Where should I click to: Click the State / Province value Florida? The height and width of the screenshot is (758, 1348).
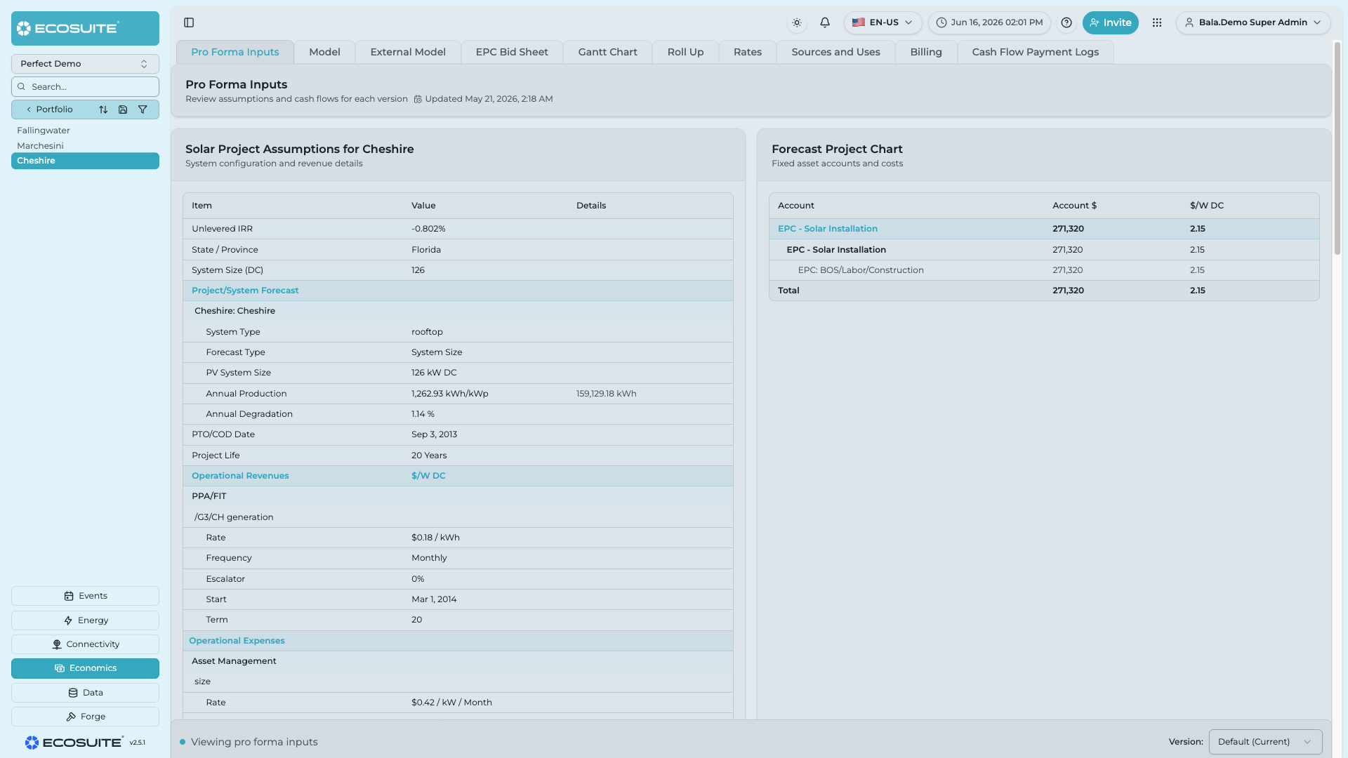[x=426, y=250]
